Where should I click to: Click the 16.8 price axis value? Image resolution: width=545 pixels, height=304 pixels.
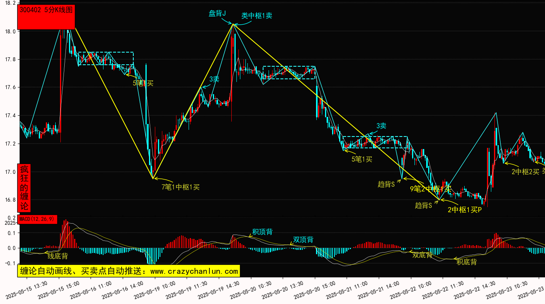pyautogui.click(x=9, y=200)
